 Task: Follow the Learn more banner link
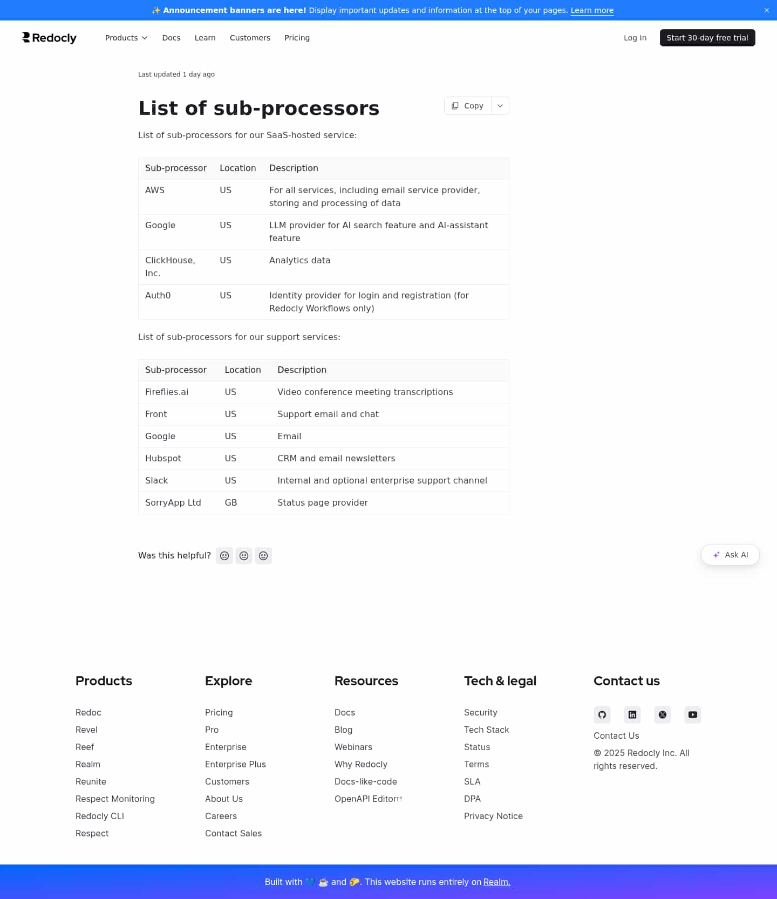pos(592,10)
